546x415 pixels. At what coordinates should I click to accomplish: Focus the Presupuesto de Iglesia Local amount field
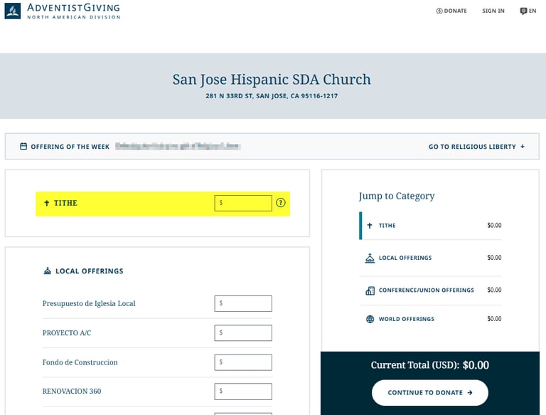[x=243, y=303]
